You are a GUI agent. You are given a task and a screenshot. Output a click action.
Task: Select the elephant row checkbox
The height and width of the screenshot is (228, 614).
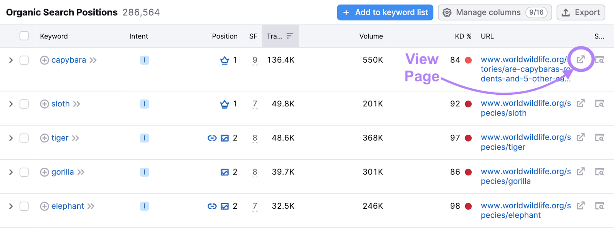[x=24, y=206]
